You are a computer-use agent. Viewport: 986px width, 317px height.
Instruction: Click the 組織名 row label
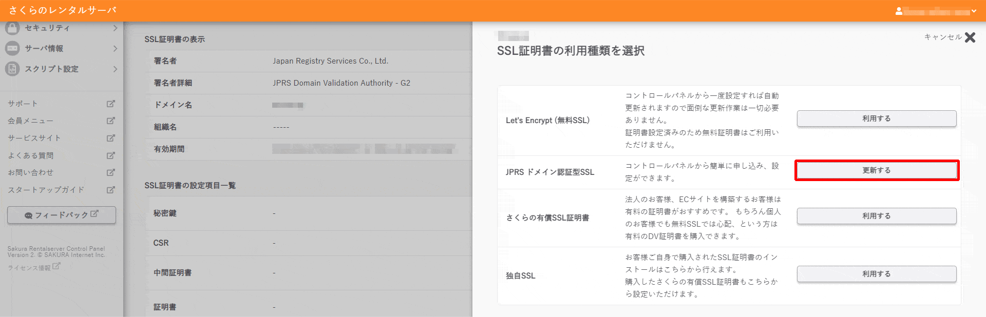point(165,127)
